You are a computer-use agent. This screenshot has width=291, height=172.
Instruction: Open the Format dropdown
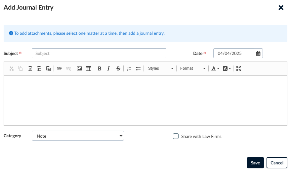point(193,68)
